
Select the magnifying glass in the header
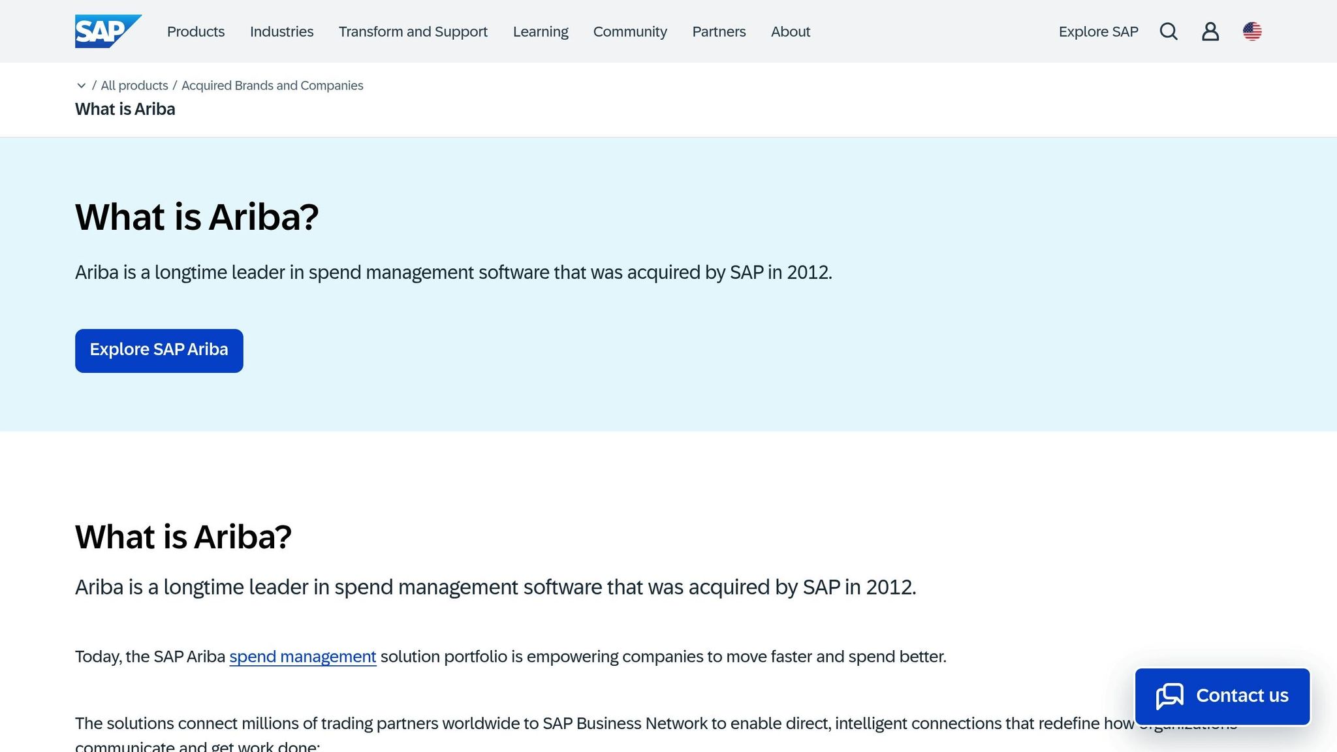click(1169, 31)
